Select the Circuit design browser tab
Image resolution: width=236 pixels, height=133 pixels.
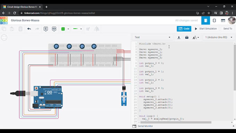click(22, 7)
